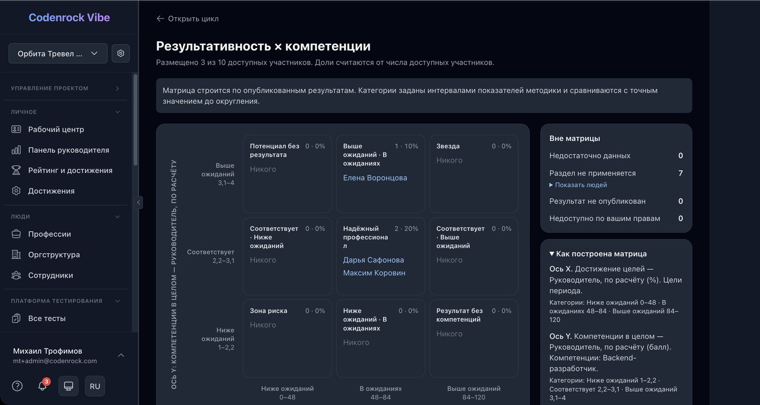The image size is (760, 405).
Task: Open project settings gear icon
Action: pyautogui.click(x=121, y=53)
